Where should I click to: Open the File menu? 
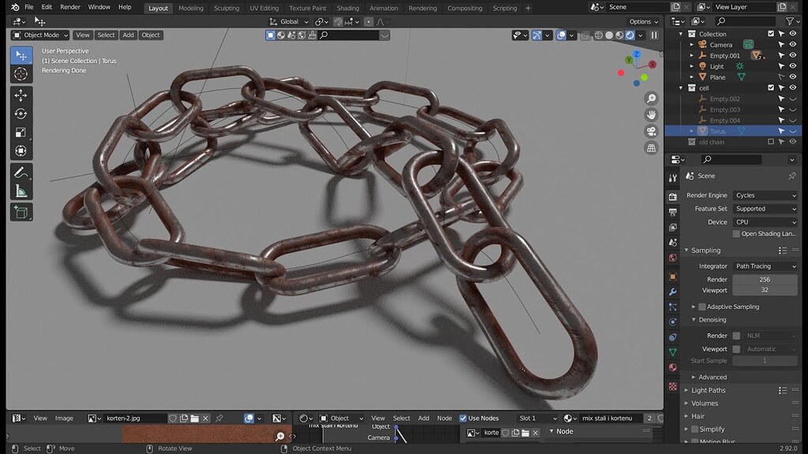point(29,7)
